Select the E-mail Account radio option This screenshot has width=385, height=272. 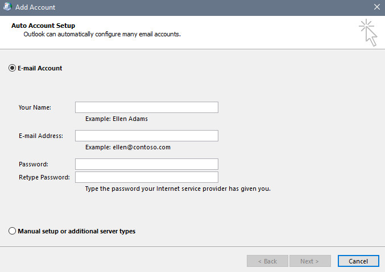tap(13, 68)
